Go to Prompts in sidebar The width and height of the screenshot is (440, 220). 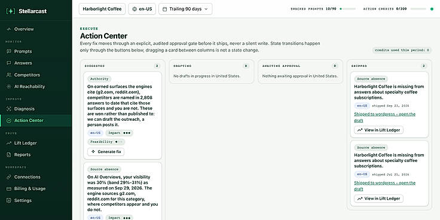(36, 51)
